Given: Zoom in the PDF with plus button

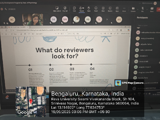Looking at the screenshot, I should [58, 34].
